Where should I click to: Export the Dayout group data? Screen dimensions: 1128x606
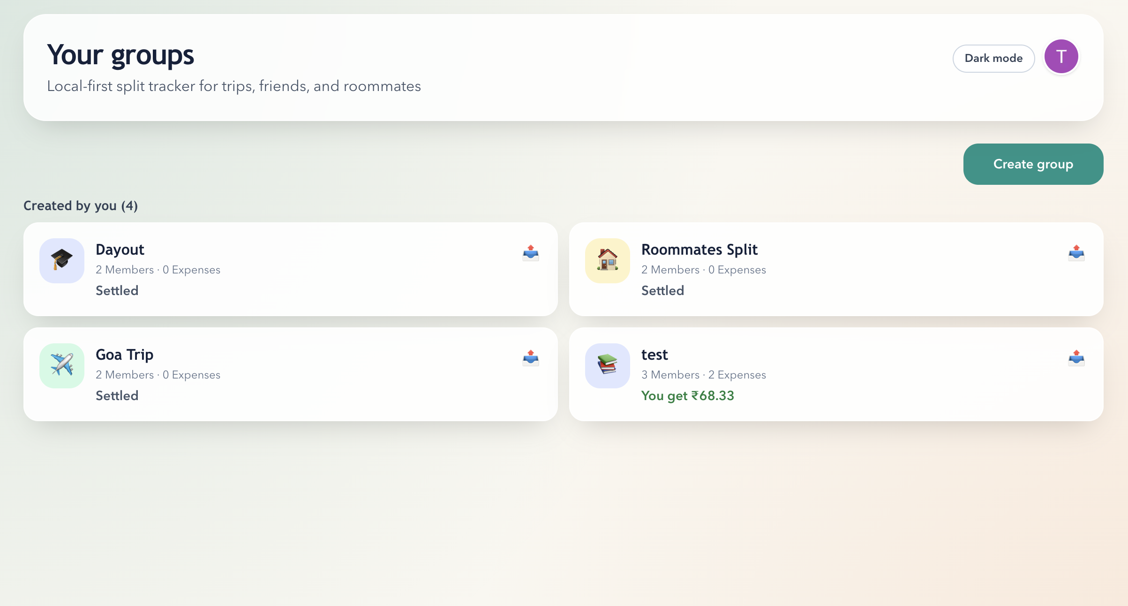coord(530,253)
